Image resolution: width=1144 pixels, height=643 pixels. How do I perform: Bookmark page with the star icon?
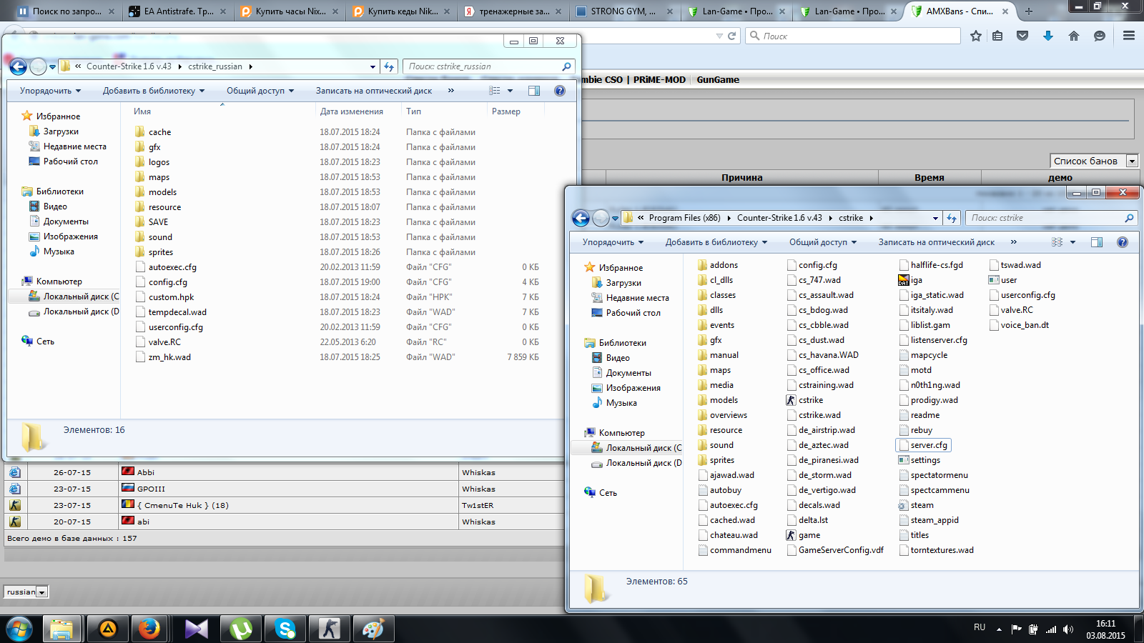tap(975, 36)
